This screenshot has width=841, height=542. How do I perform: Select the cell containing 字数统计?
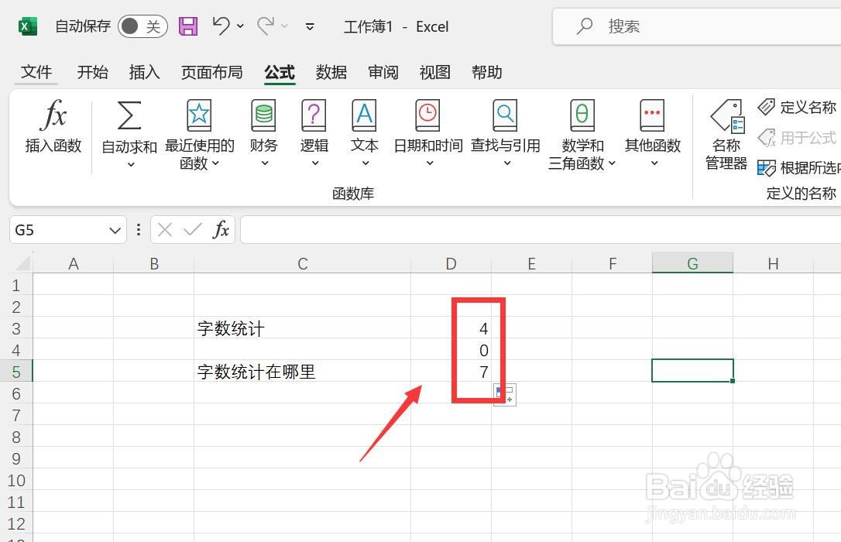(x=303, y=328)
